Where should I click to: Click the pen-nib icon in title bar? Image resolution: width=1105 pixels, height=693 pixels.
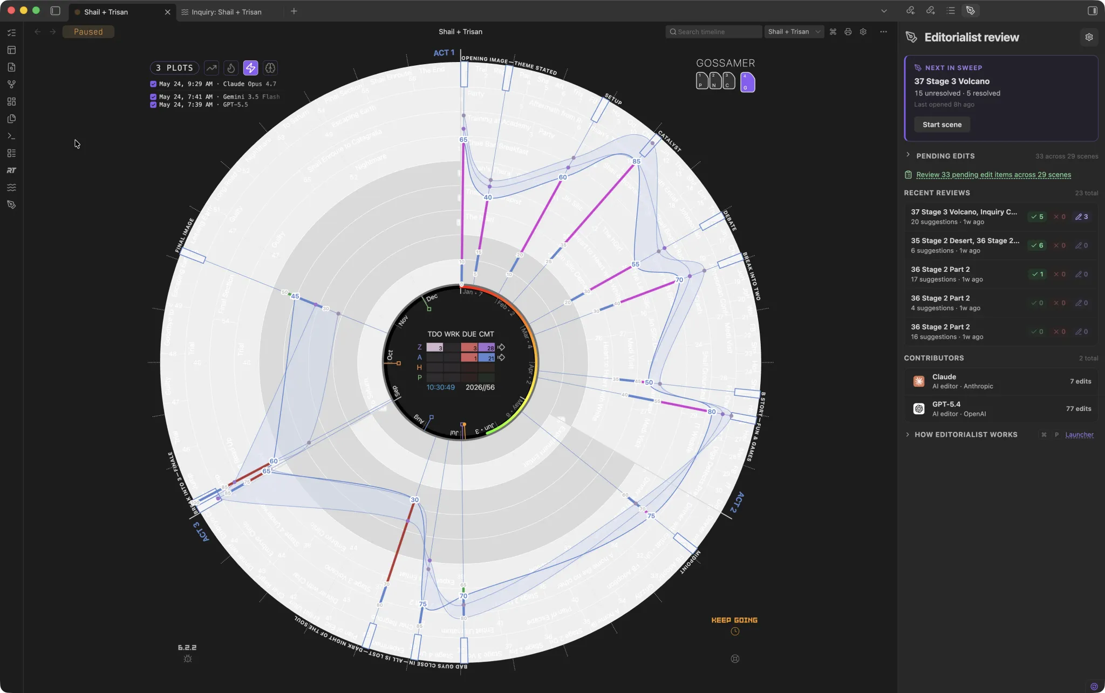971,11
